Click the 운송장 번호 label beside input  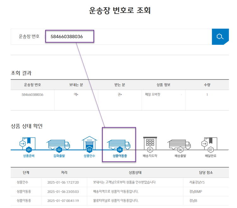click(x=29, y=36)
